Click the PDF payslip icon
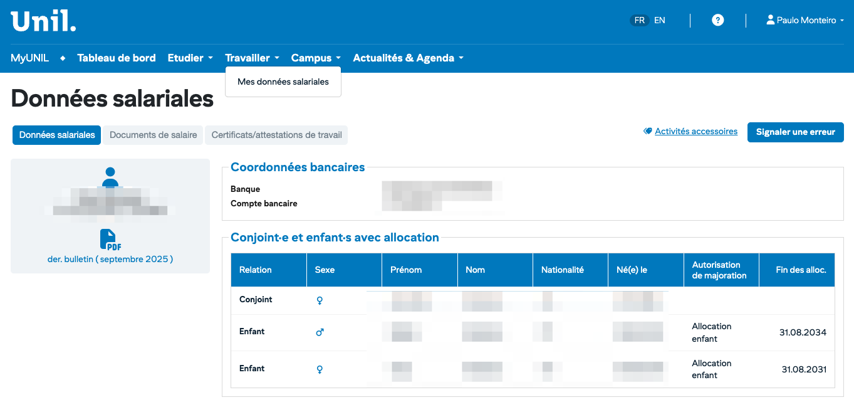Screen dimensions: 854x412 click(x=110, y=240)
